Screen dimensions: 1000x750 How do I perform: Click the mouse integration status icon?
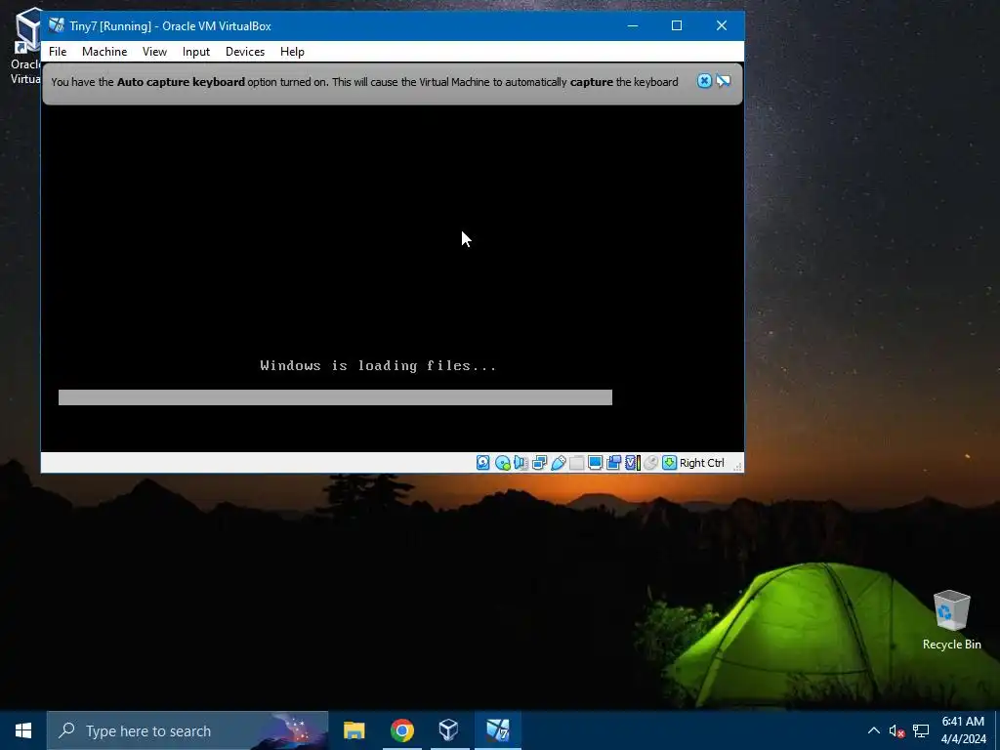tap(650, 463)
